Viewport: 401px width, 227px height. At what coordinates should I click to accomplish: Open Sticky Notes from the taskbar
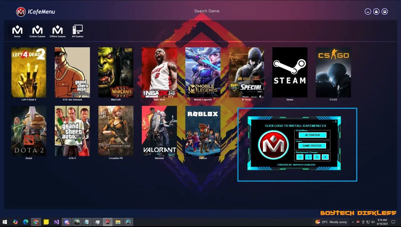click(x=46, y=222)
